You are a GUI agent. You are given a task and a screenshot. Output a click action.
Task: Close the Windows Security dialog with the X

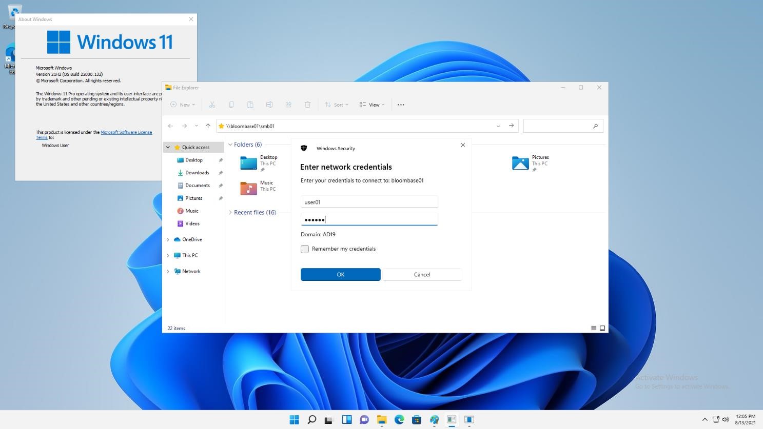[x=463, y=145]
